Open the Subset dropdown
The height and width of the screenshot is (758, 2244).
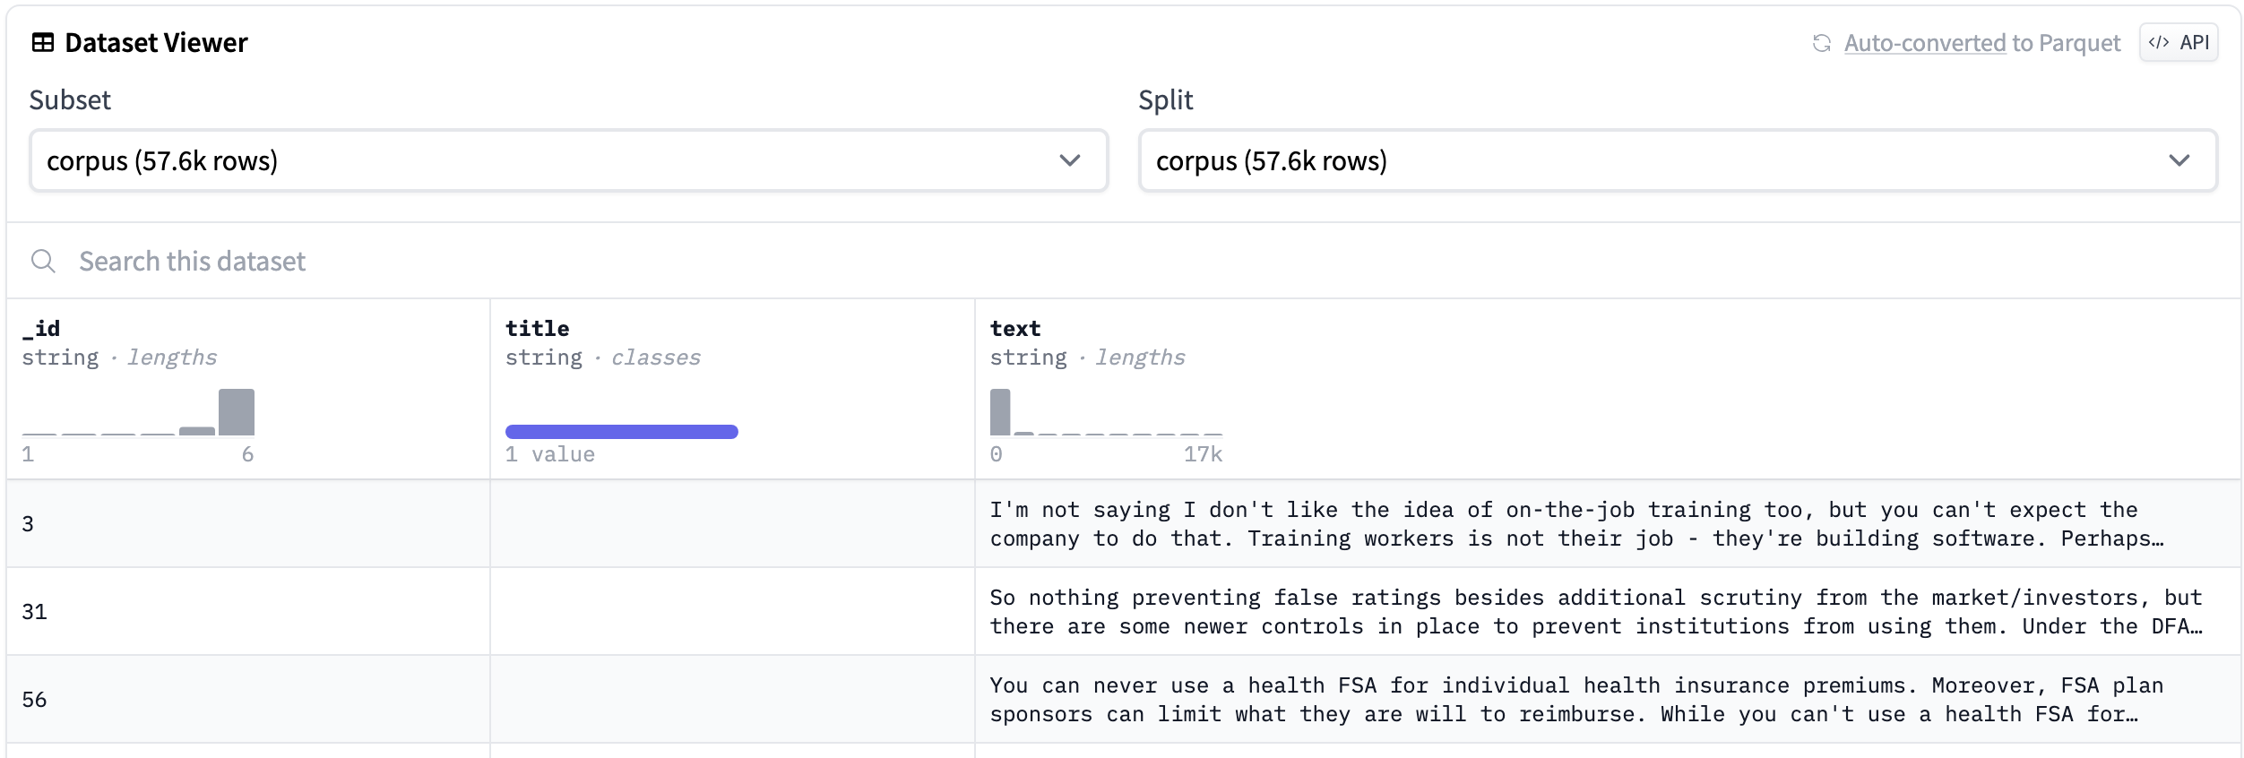pos(568,160)
